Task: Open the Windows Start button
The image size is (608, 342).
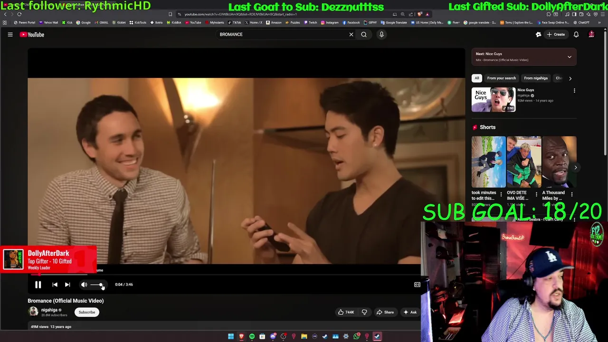Action: (x=231, y=336)
